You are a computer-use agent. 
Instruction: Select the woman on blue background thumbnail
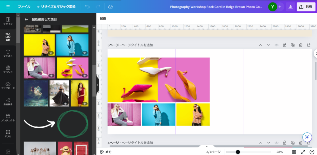pos(72,45)
